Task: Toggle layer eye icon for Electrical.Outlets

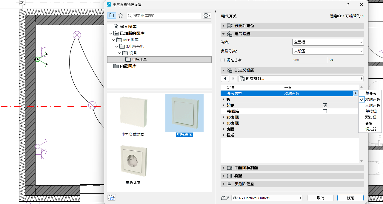Action: (x=235, y=198)
